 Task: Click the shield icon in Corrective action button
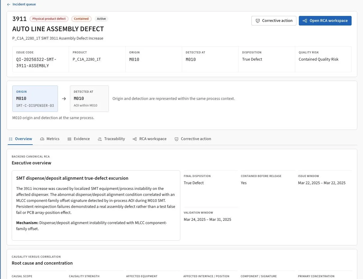(257, 21)
